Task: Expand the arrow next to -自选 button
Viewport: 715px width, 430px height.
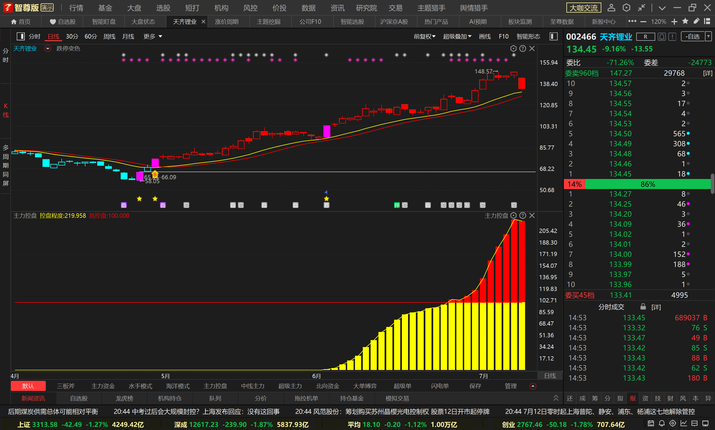Action: point(708,36)
